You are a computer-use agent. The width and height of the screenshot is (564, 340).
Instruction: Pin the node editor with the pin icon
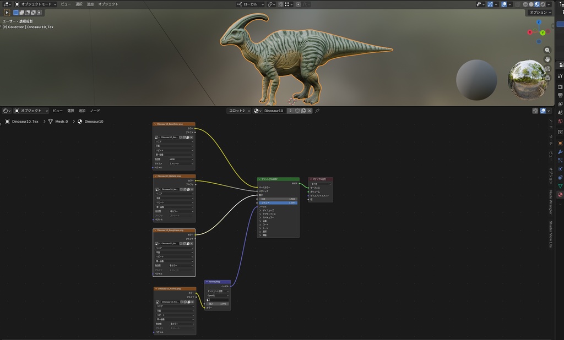pos(317,111)
